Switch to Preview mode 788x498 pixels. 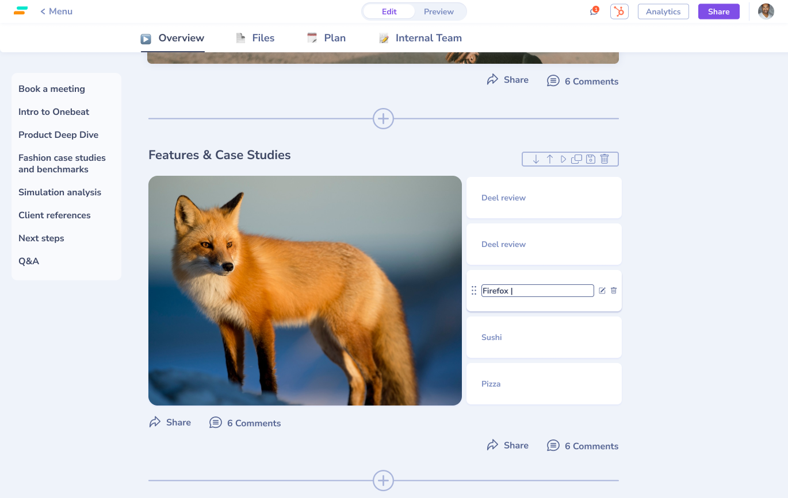tap(438, 11)
